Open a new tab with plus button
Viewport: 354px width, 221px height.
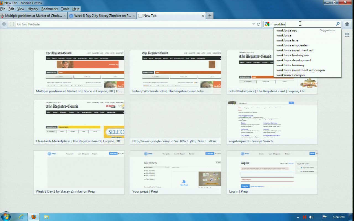210,16
